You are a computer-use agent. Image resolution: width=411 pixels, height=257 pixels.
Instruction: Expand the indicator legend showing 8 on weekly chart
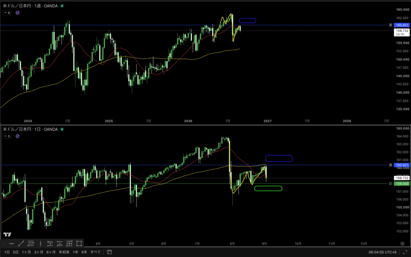(x=7, y=12)
